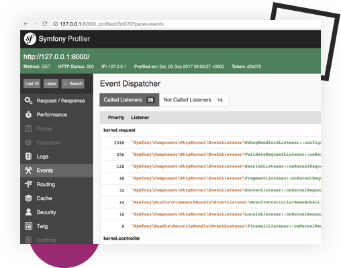Click the http://127.0.0.1:8000/ profiled URL link
This screenshot has width=341, height=268.
56,56
